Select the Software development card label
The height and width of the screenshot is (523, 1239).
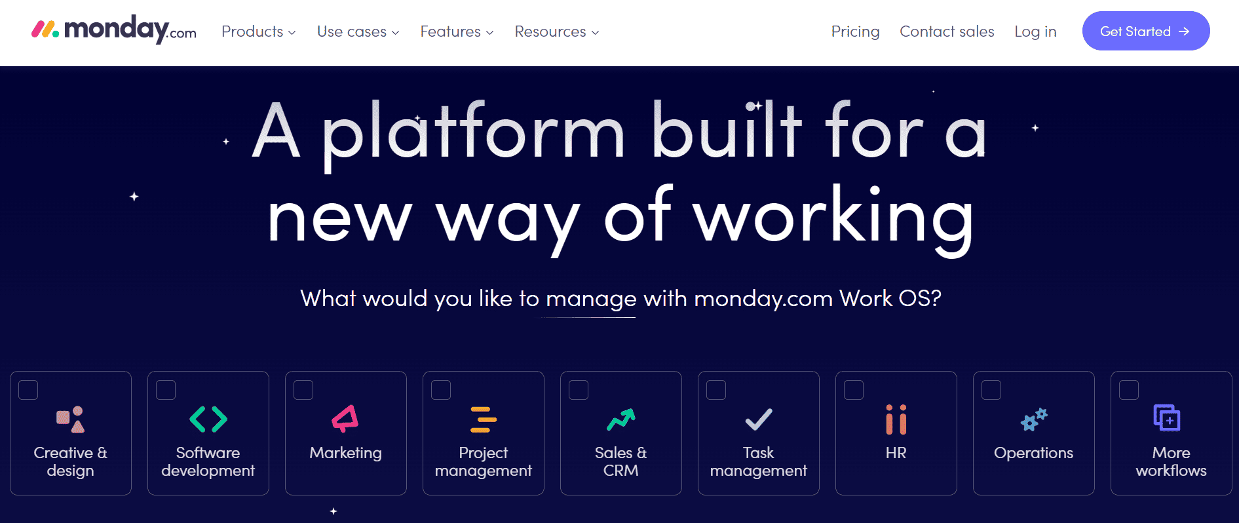[208, 461]
